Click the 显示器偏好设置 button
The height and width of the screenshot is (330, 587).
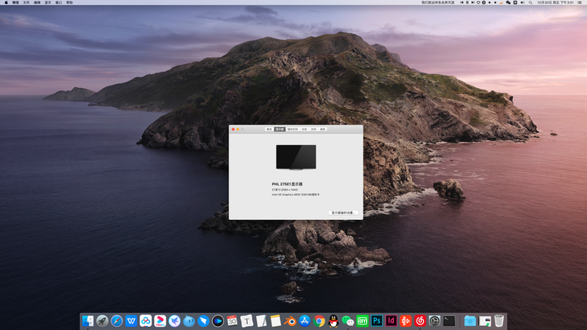343,213
